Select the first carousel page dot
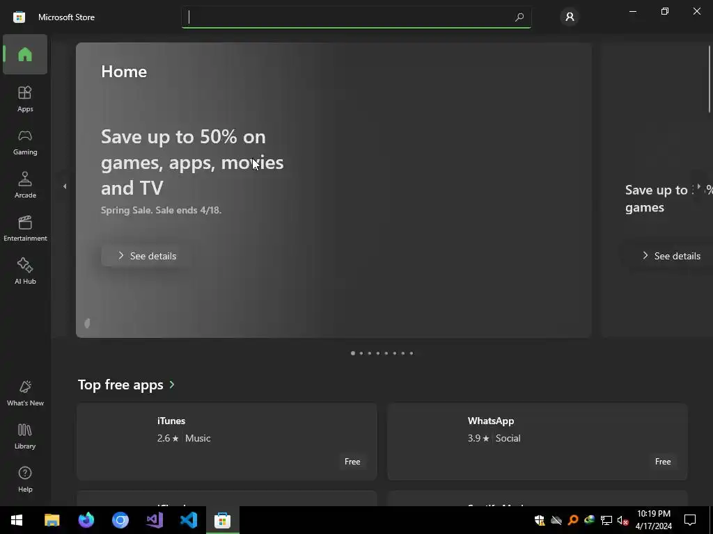713x534 pixels. [353, 353]
